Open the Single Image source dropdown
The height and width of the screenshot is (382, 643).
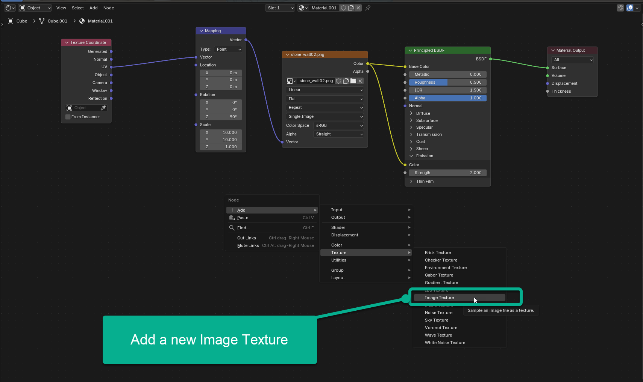pos(325,116)
